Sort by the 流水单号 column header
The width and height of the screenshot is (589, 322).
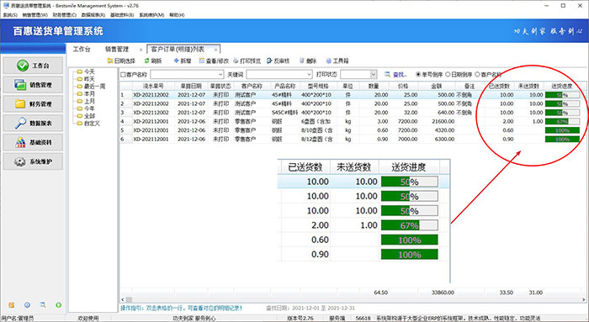pyautogui.click(x=153, y=86)
